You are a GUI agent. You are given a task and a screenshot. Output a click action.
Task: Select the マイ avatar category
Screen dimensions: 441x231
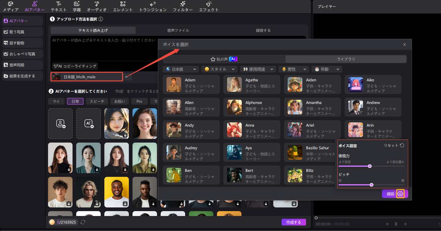pyautogui.click(x=56, y=101)
